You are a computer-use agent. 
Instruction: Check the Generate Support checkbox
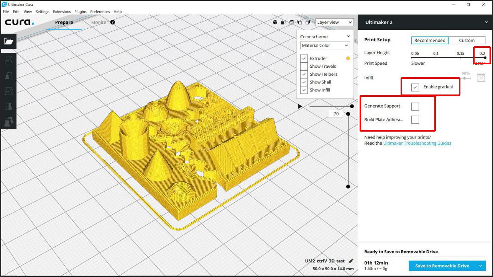415,106
